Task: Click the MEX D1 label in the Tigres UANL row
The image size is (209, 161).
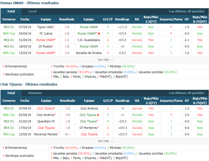Action: point(9,27)
